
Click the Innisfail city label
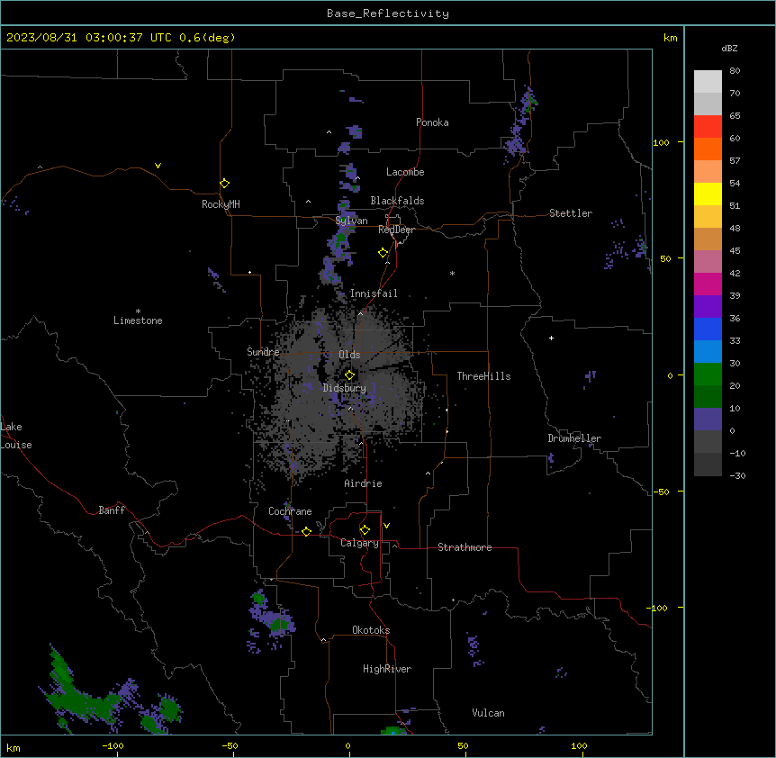pos(374,293)
